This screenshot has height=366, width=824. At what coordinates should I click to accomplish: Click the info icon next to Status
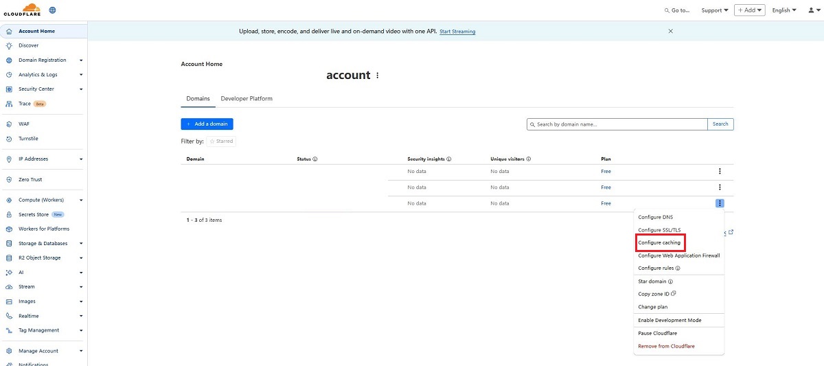point(315,159)
